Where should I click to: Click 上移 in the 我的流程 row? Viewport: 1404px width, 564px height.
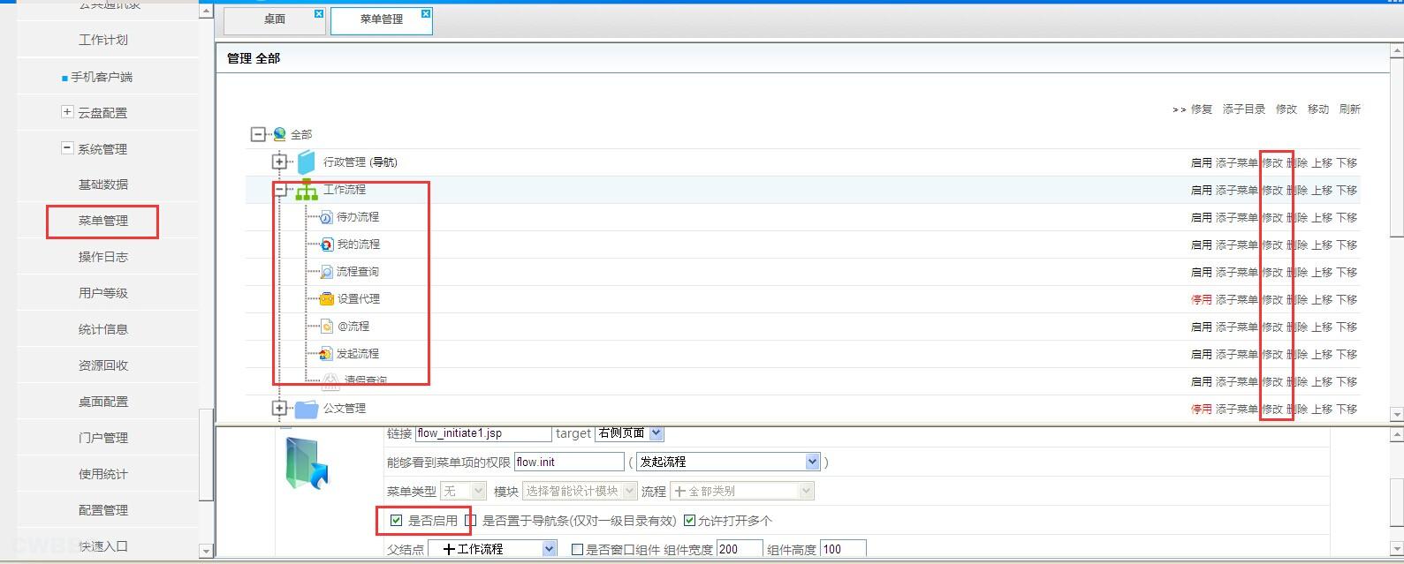pos(1322,245)
